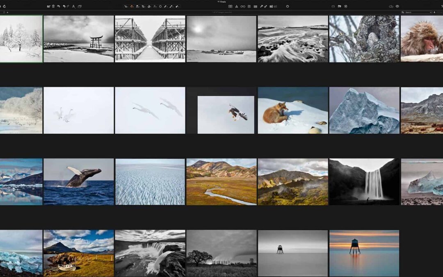Select the lone tree field thumbnail

[x=221, y=253]
